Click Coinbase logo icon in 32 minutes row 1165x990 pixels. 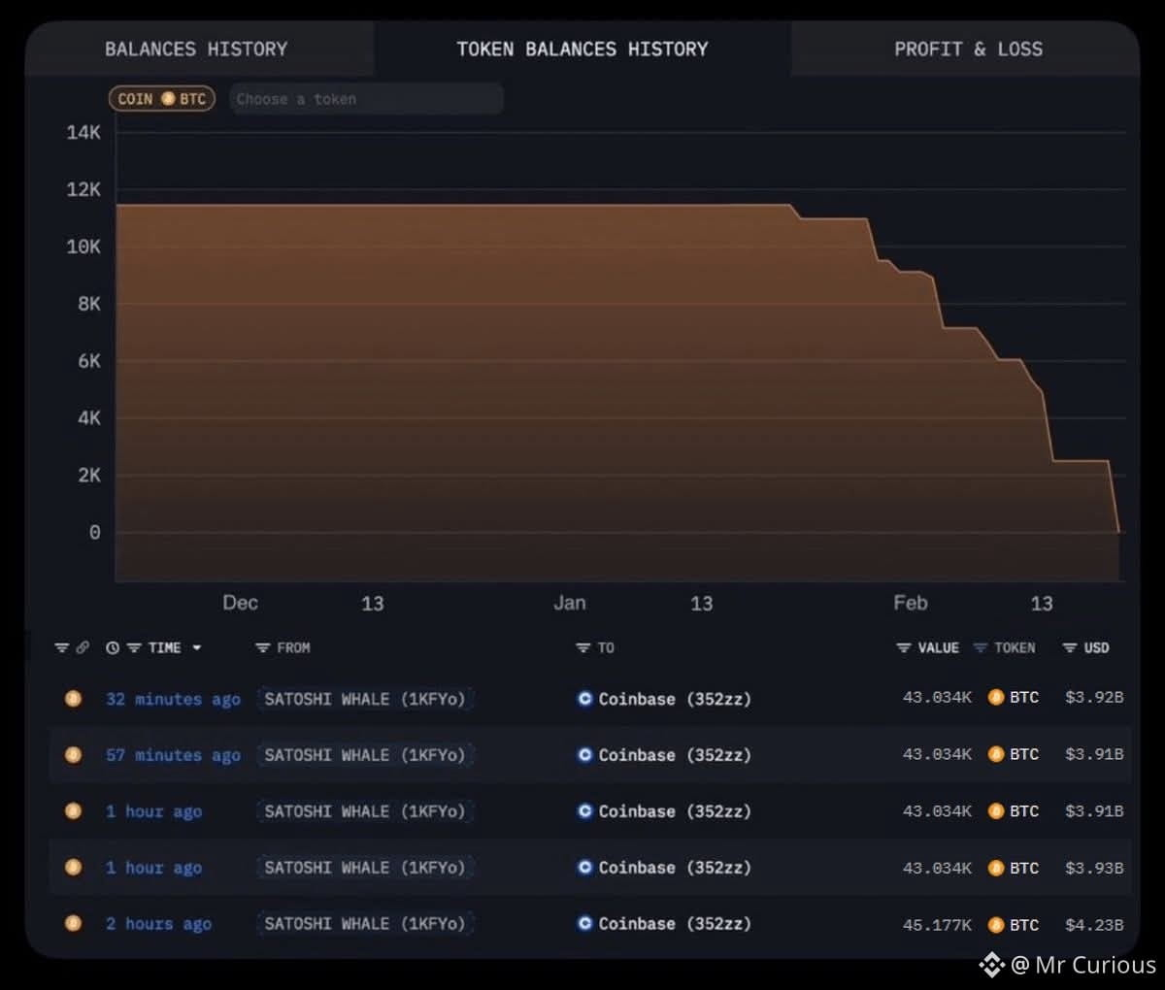pos(584,698)
